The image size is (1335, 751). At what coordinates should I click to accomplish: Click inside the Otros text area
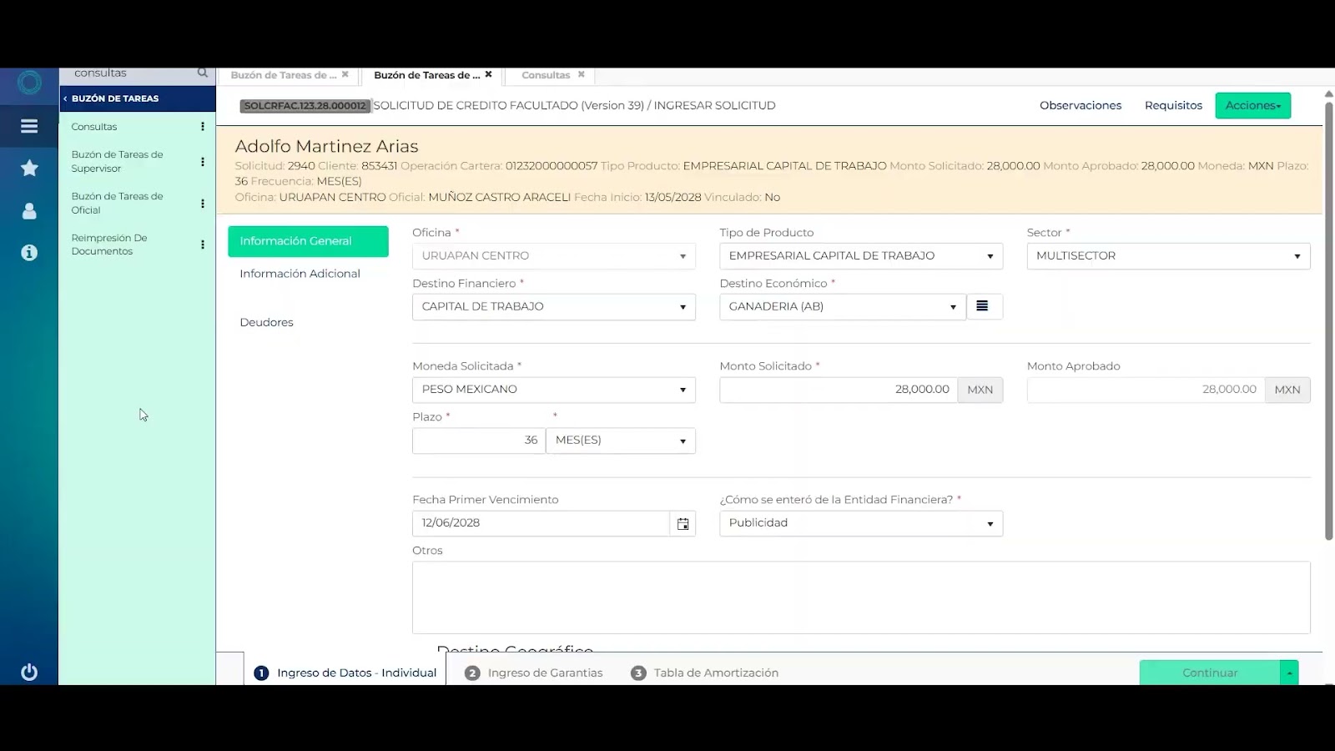[x=859, y=597]
